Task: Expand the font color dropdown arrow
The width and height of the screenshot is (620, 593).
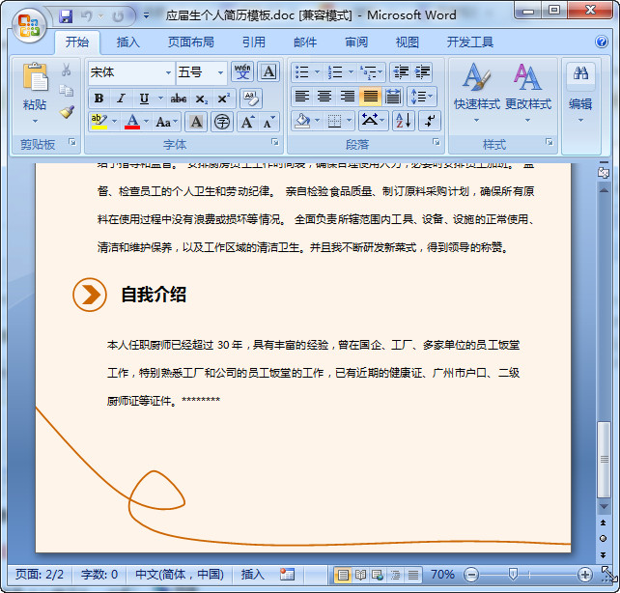Action: [146, 122]
